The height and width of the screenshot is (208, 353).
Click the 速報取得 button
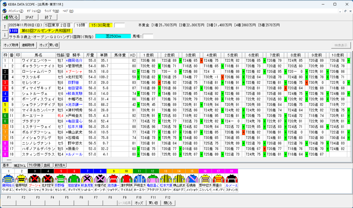point(28,45)
